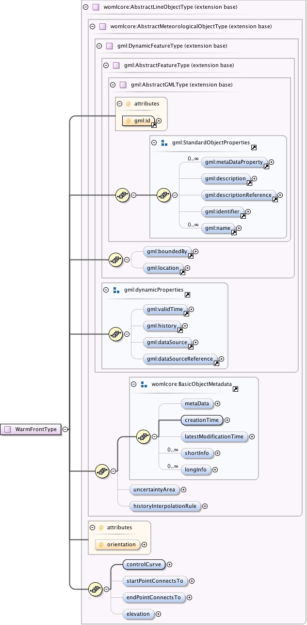Click the sequence icon next to controlCurve

[x=95, y=589]
